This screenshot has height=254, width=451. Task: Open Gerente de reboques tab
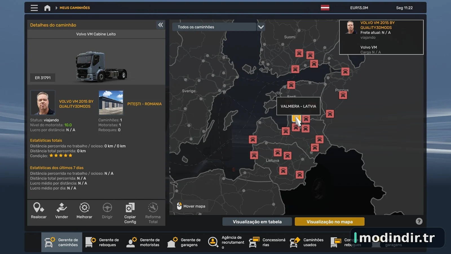(x=103, y=242)
